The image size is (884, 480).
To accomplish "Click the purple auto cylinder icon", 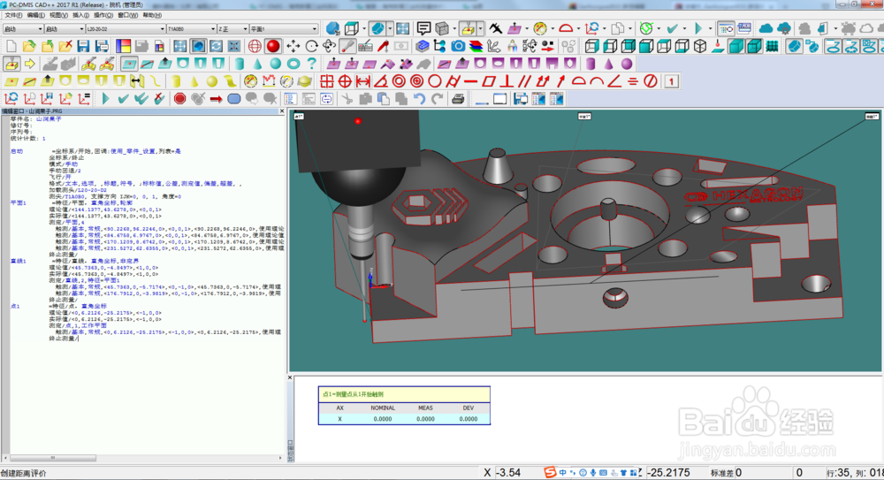I will pyautogui.click(x=591, y=64).
